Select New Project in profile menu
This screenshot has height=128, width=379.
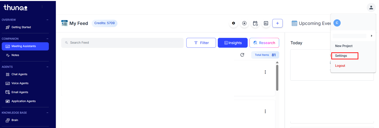pyautogui.click(x=344, y=46)
